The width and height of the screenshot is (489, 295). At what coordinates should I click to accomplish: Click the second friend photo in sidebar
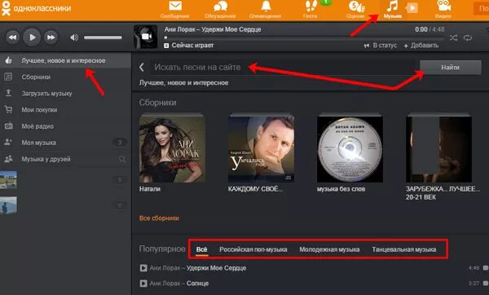coord(8,205)
